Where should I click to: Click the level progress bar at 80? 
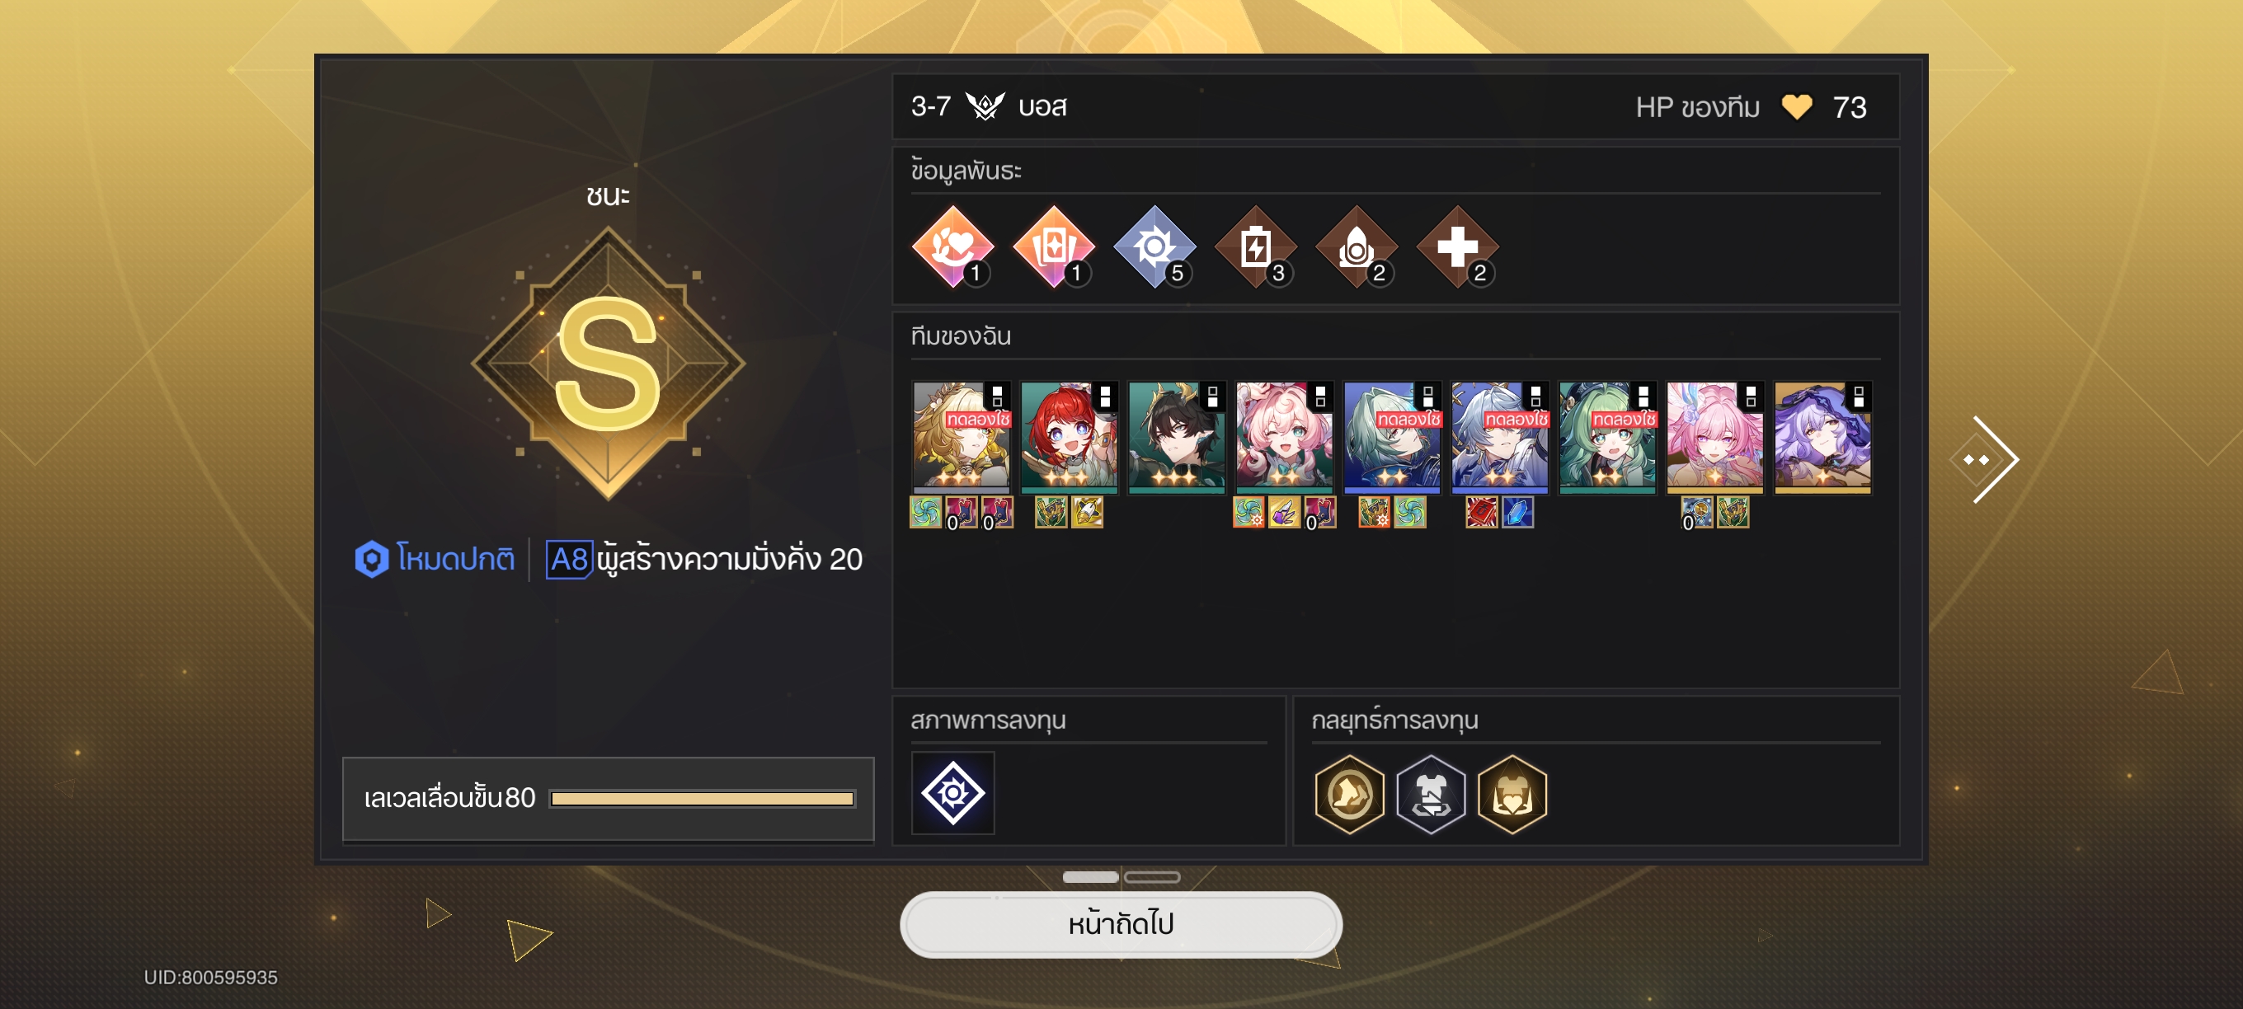click(702, 798)
